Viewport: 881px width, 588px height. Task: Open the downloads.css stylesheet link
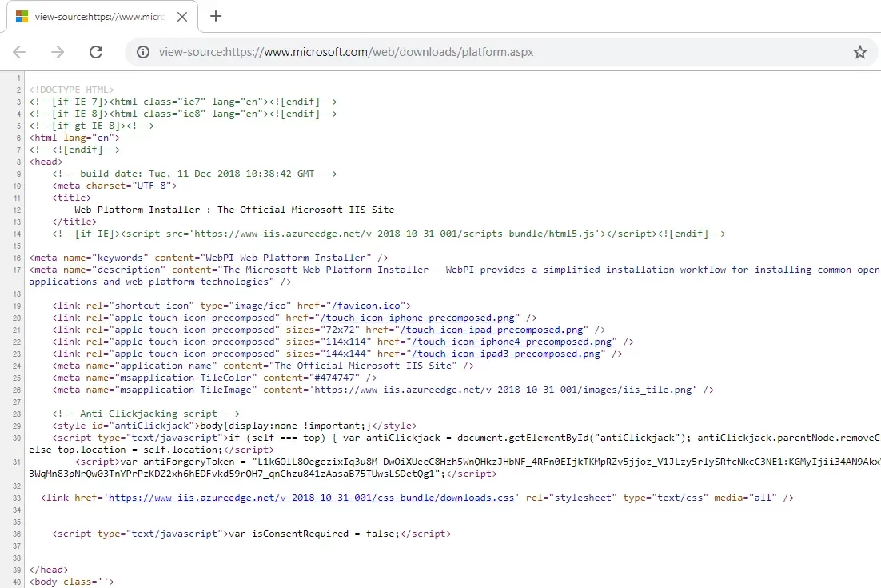pos(311,498)
